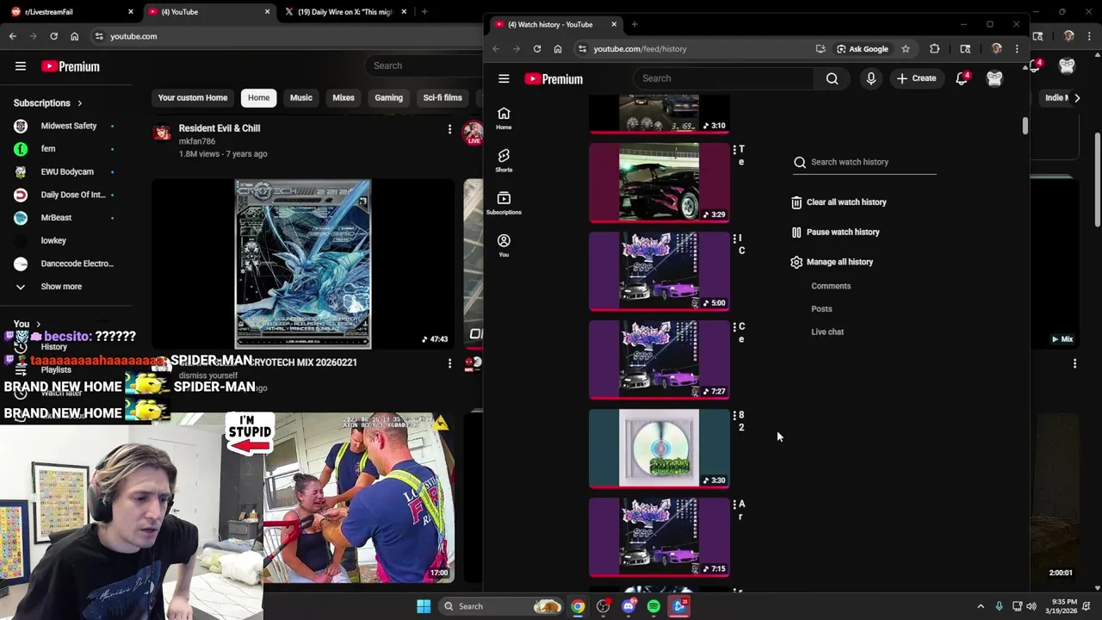Click search magnifier button in Watch history window

[832, 78]
